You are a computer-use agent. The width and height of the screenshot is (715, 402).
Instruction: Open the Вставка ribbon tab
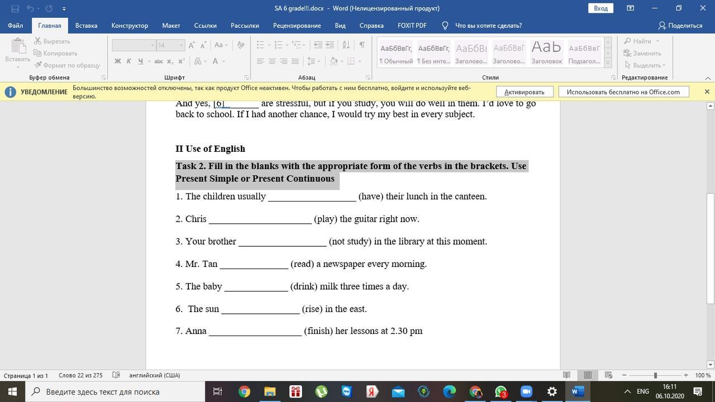pyautogui.click(x=86, y=26)
